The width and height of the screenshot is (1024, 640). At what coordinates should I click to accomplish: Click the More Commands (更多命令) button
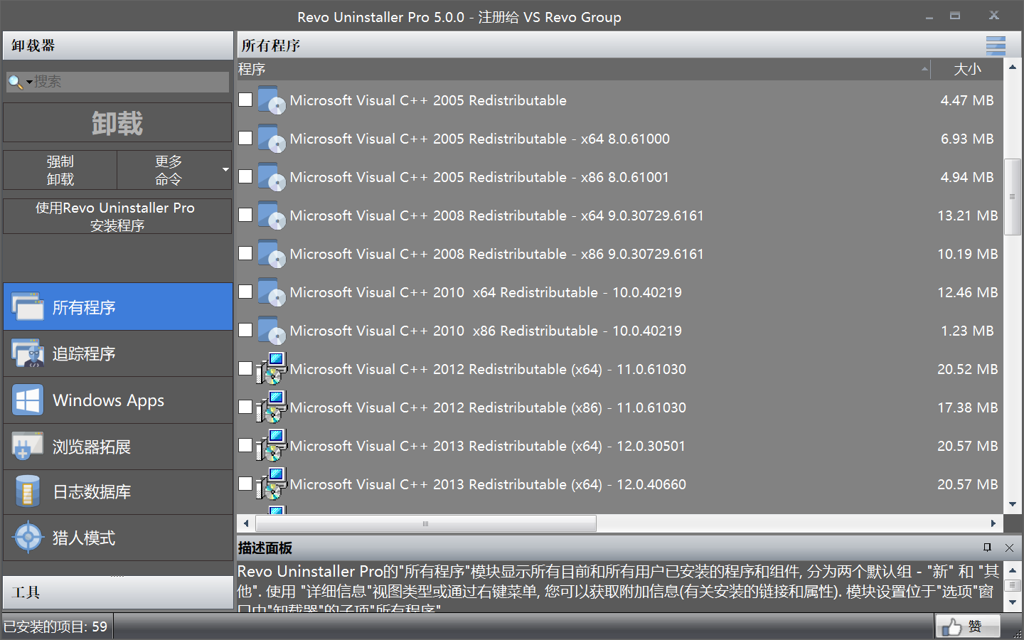[x=174, y=170]
